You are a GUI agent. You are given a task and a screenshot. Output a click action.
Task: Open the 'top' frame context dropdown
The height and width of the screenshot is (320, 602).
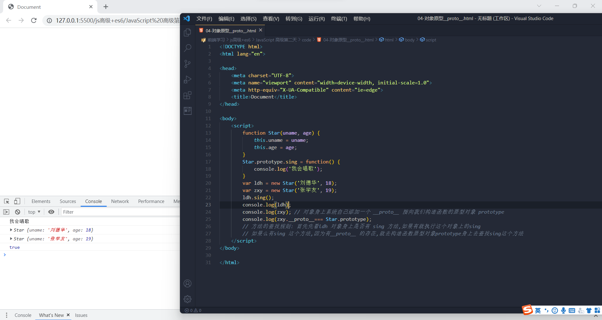point(34,212)
